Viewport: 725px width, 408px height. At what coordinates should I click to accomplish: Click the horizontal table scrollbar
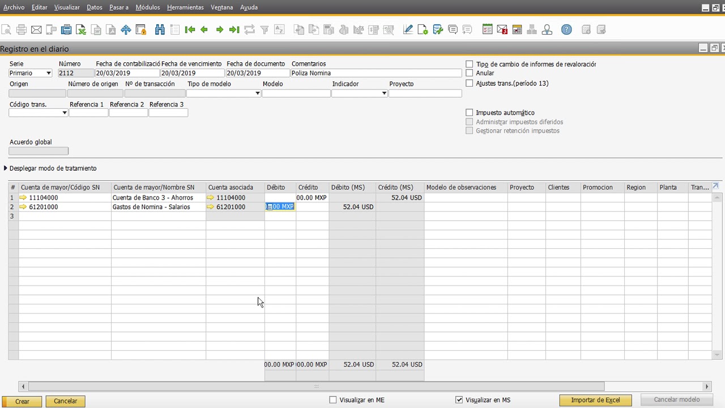tap(316, 386)
